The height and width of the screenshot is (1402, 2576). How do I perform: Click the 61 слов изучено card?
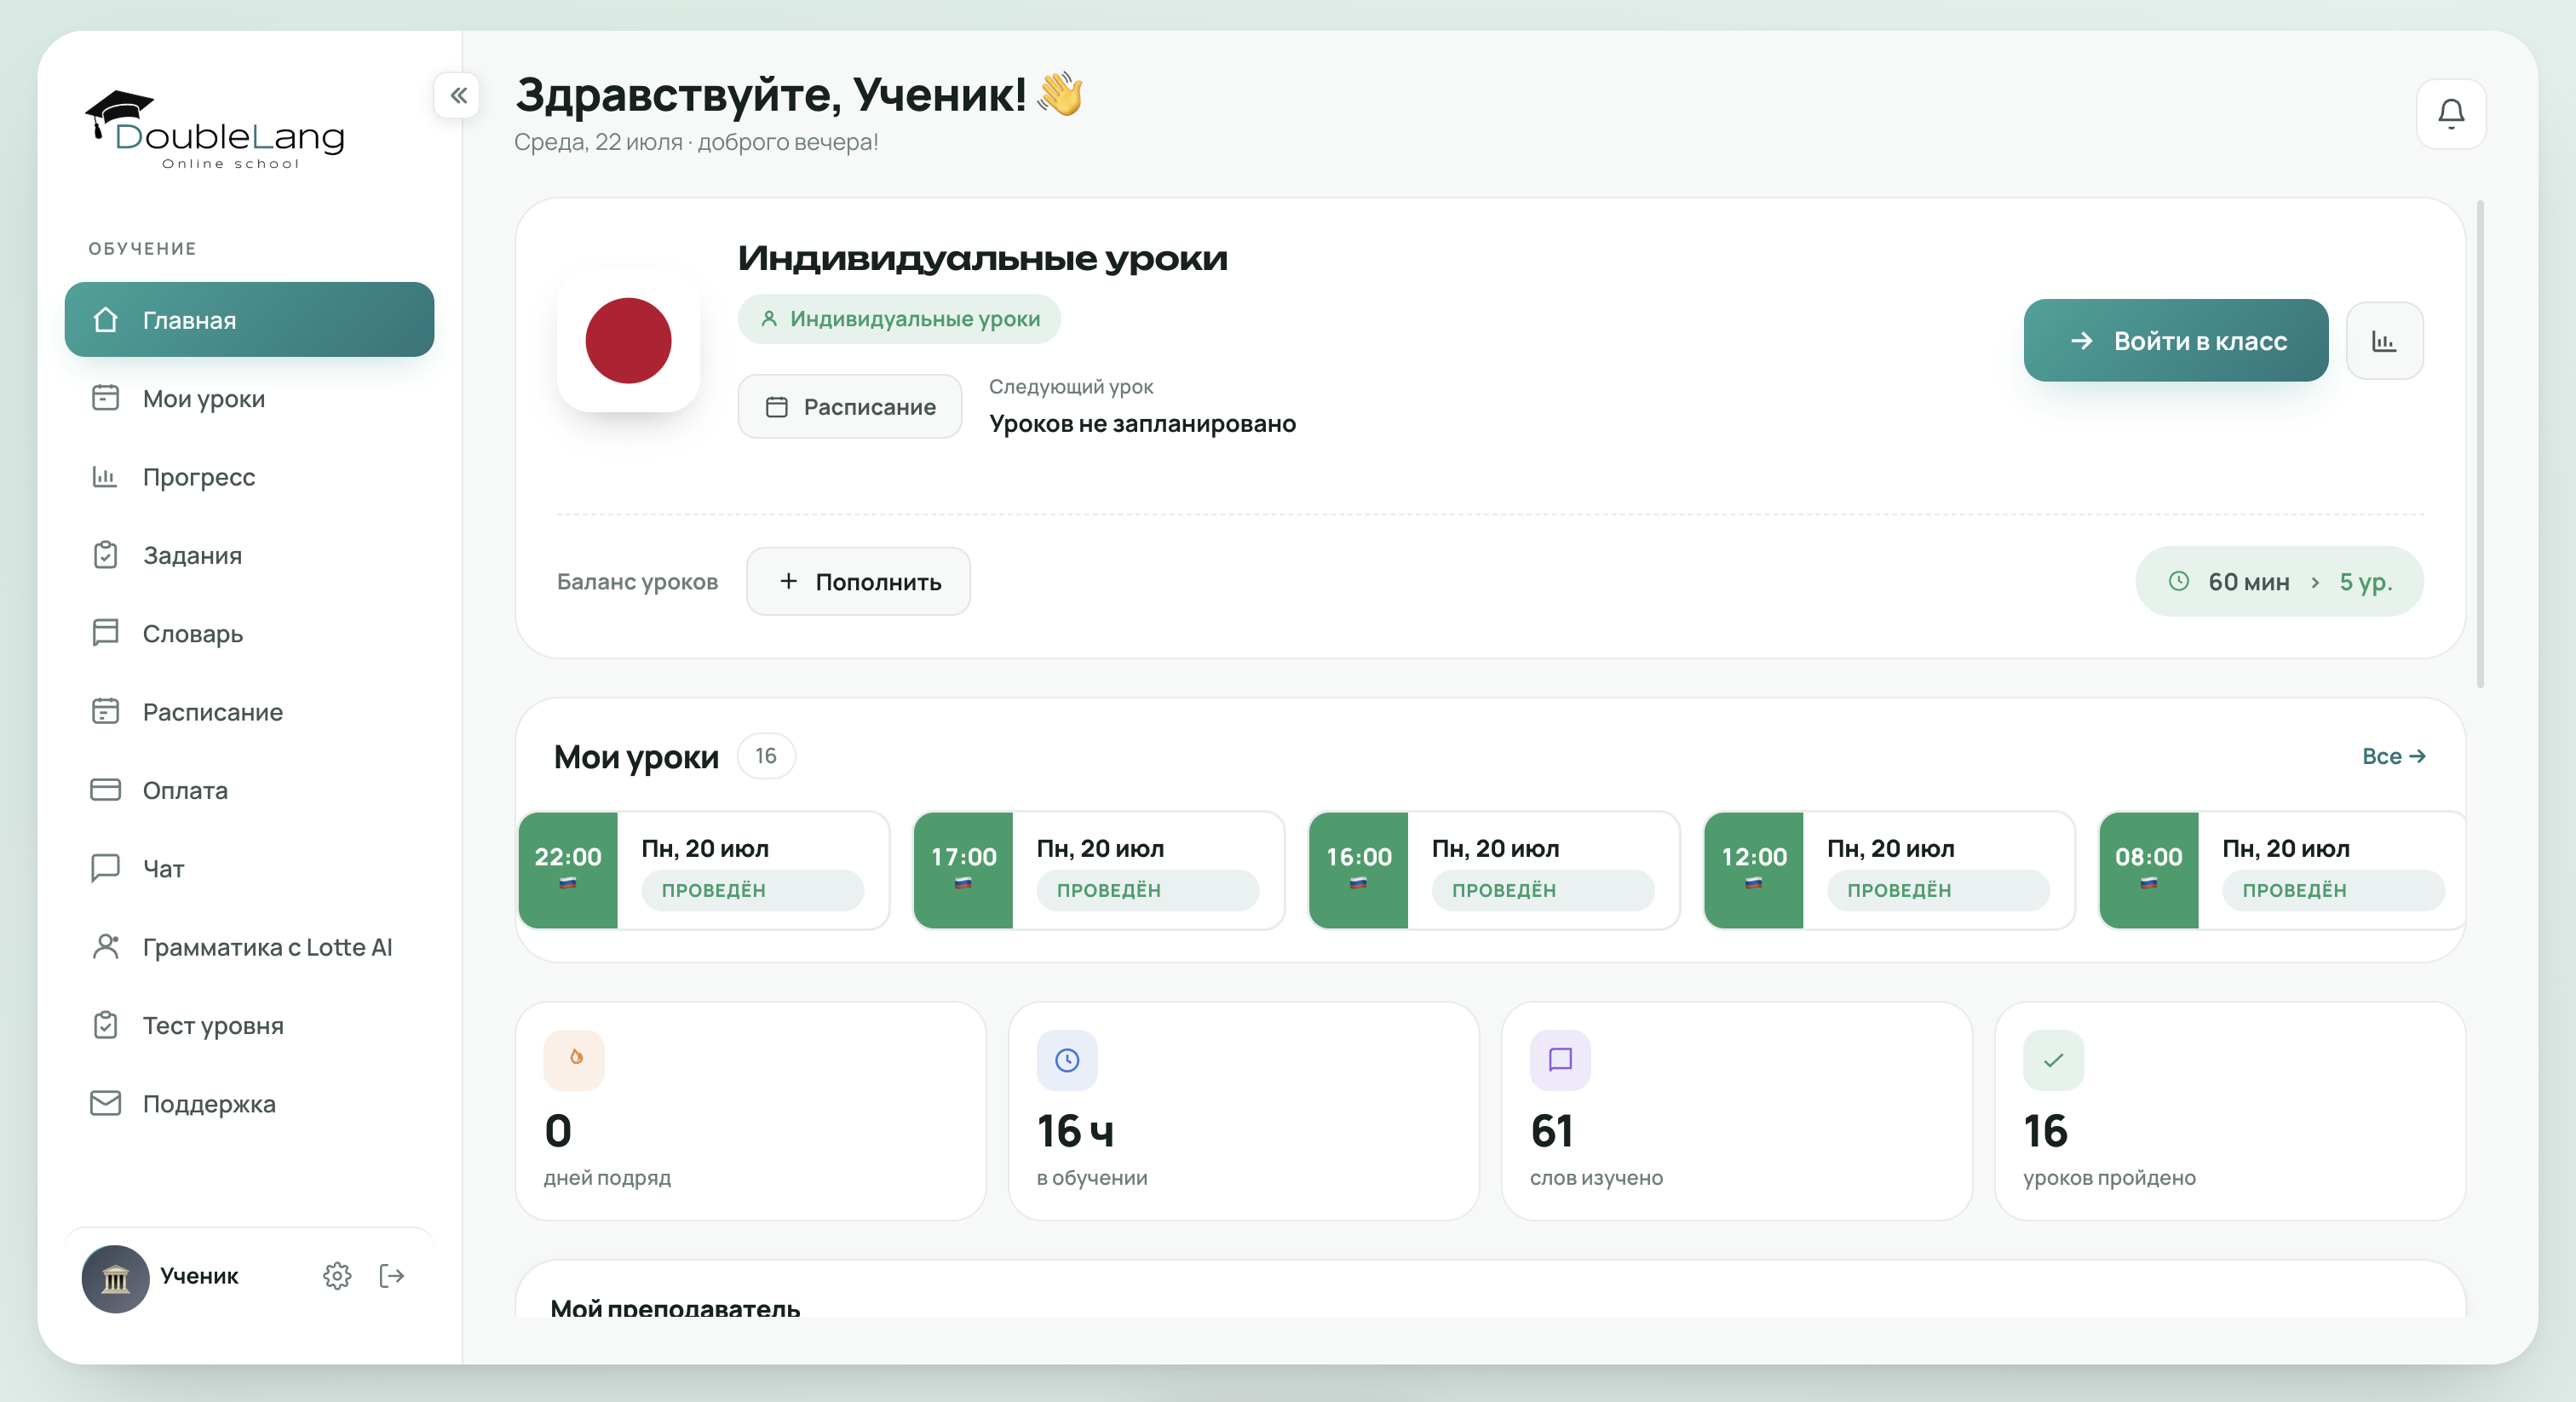(x=1736, y=1111)
